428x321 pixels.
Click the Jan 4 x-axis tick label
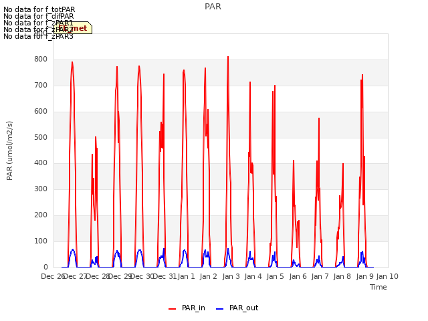[x=253, y=276]
